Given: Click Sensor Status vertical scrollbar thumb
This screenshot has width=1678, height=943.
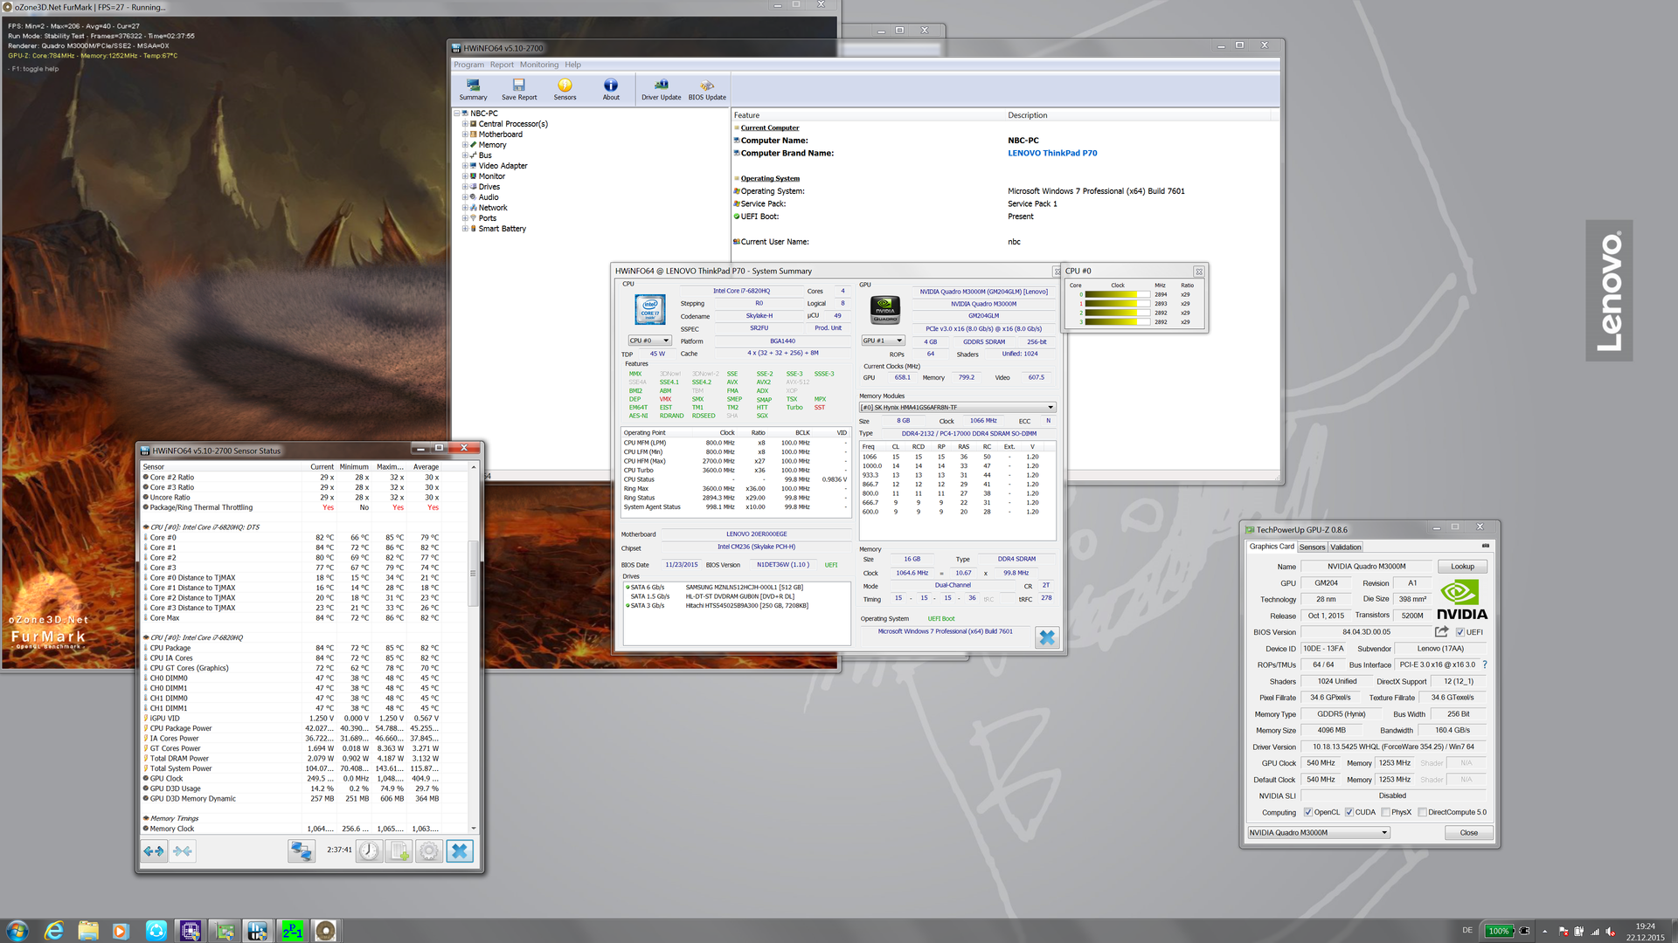Looking at the screenshot, I should pyautogui.click(x=474, y=575).
